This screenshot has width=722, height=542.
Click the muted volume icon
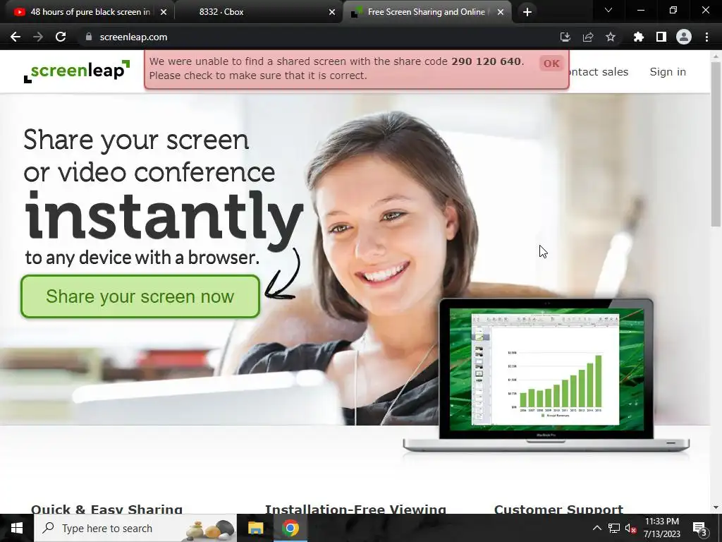pos(630,528)
